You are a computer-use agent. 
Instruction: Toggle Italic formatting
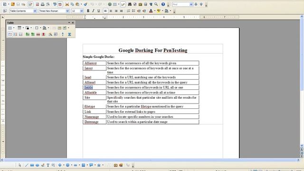(x=93, y=11)
